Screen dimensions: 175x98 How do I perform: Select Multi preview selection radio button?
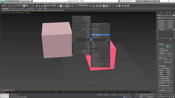click(169, 59)
